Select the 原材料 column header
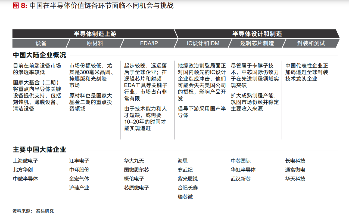The height and width of the screenshot is (215, 349). click(x=95, y=43)
